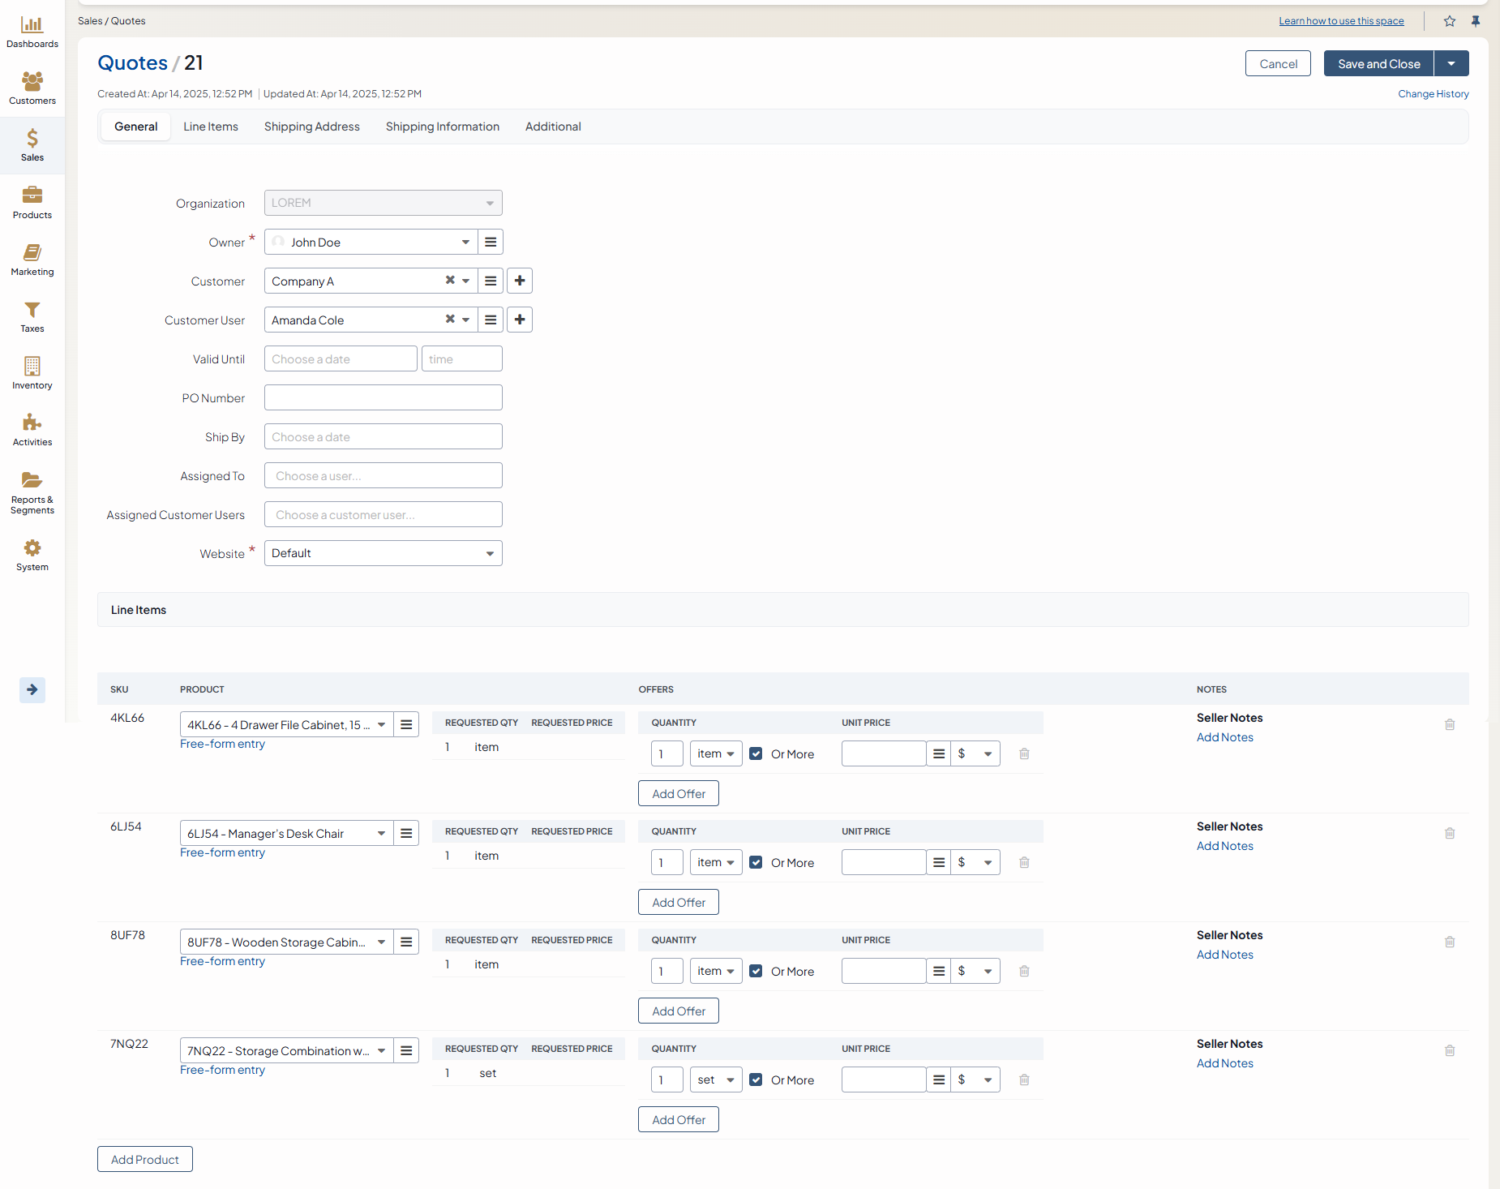Click the Add Product button

145,1159
